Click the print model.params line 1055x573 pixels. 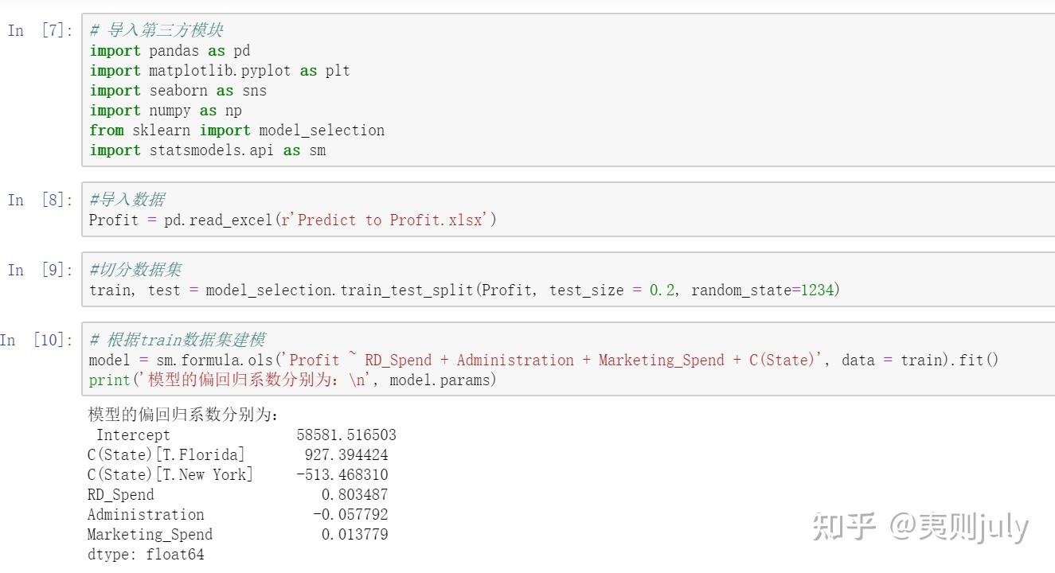click(x=292, y=380)
